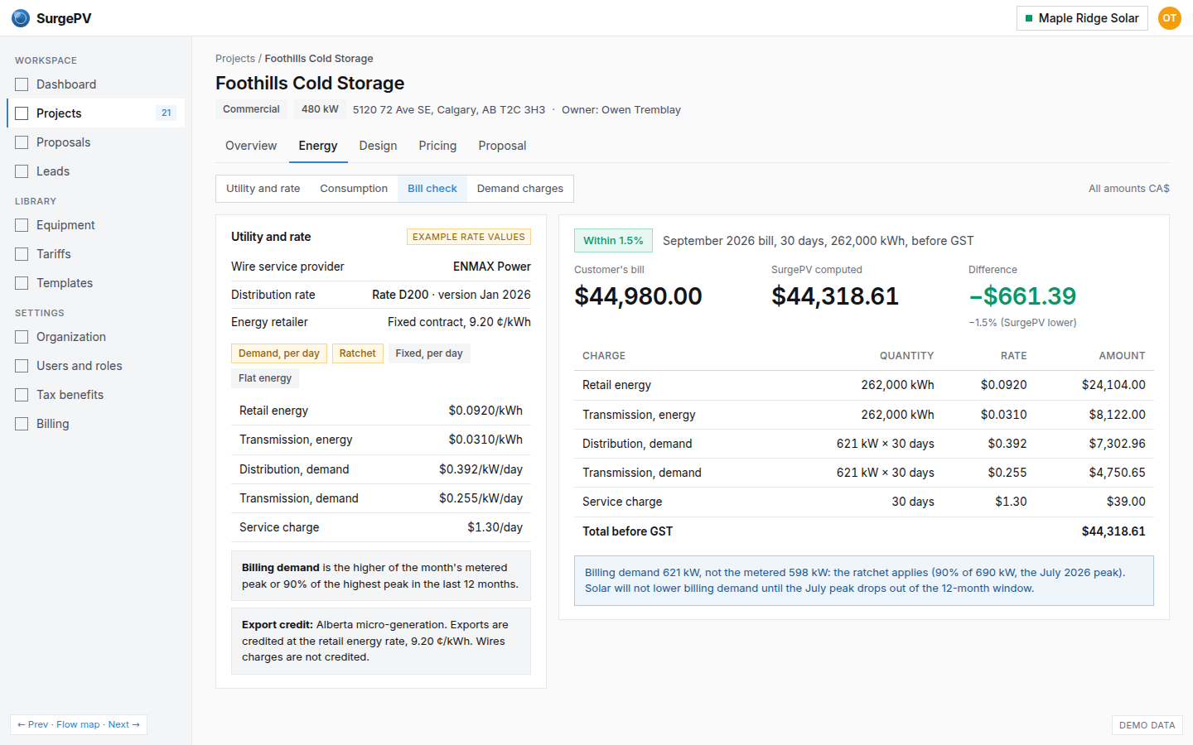Click the Commercial project type tag
The width and height of the screenshot is (1193, 745).
pyautogui.click(x=251, y=109)
